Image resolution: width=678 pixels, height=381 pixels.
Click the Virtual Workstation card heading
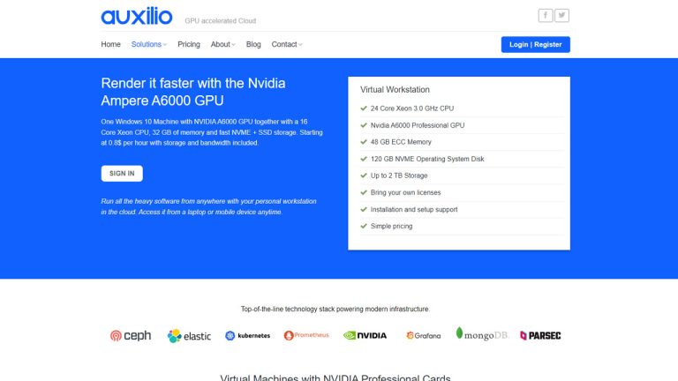[x=395, y=90]
